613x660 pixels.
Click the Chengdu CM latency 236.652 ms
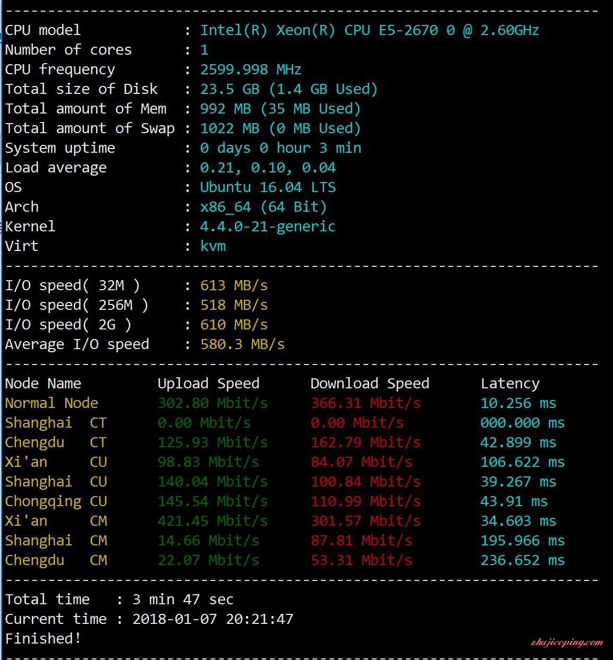[523, 560]
